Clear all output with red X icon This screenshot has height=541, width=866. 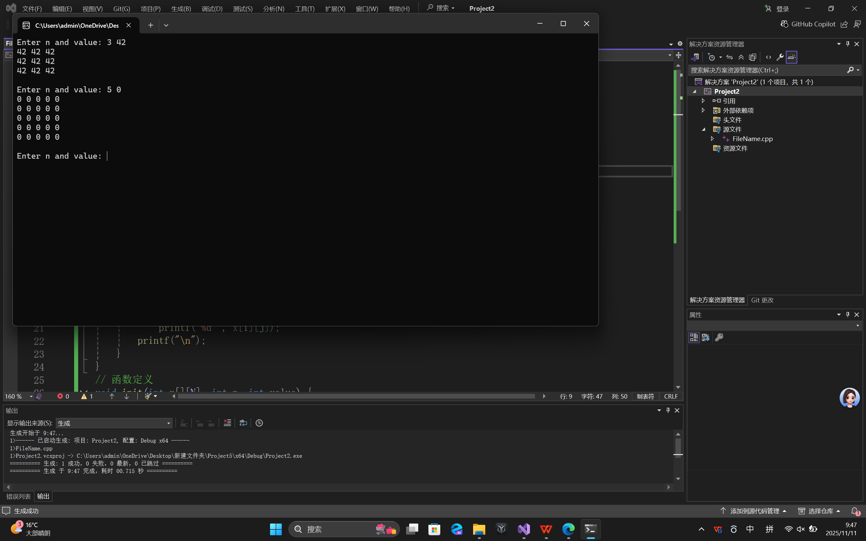[x=227, y=423]
